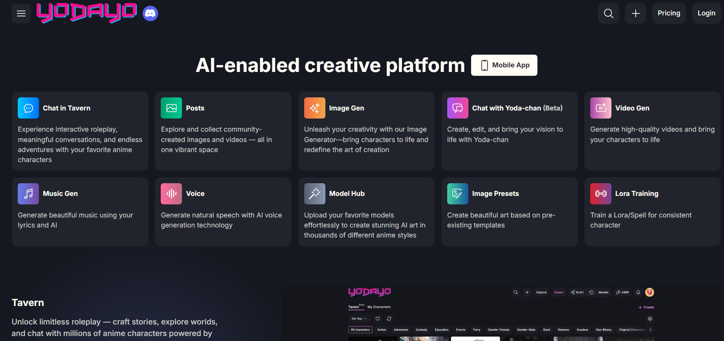Click the purple Chat with Yoda-chan icon
This screenshot has height=341, width=724.
coord(458,108)
